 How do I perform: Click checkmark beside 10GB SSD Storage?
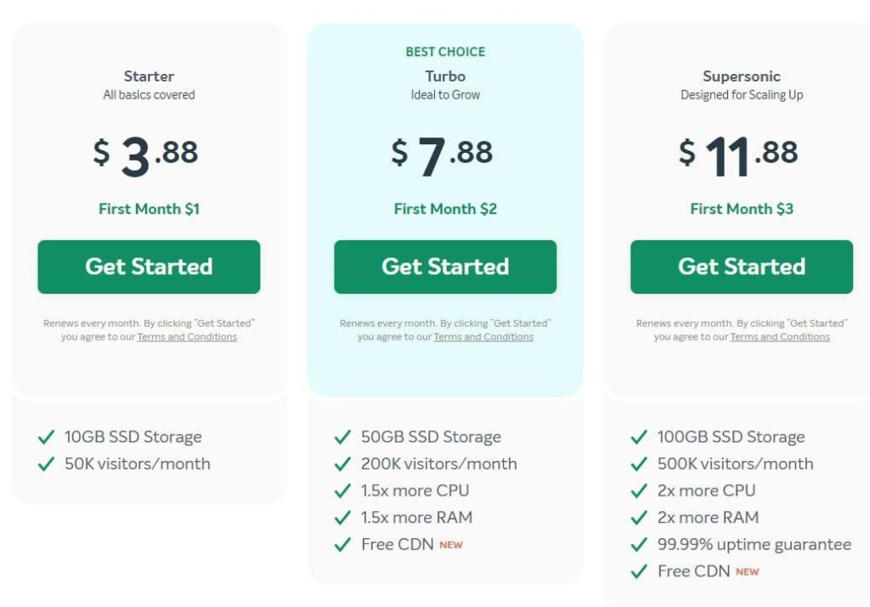(46, 437)
